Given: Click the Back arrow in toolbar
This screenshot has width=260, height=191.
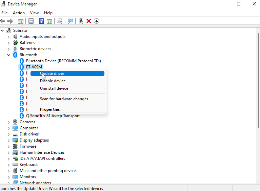Looking at the screenshot, I should [x=3, y=21].
